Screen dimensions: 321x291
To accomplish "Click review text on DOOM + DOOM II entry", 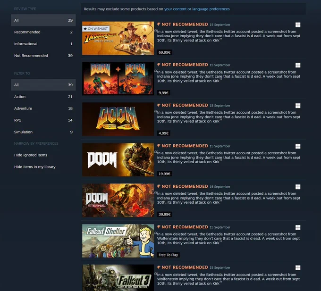I will click(x=228, y=76).
